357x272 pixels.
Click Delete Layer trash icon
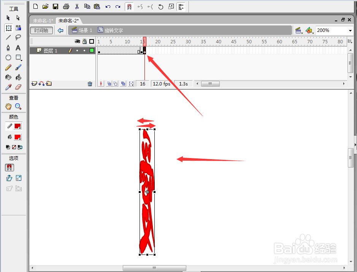90,84
